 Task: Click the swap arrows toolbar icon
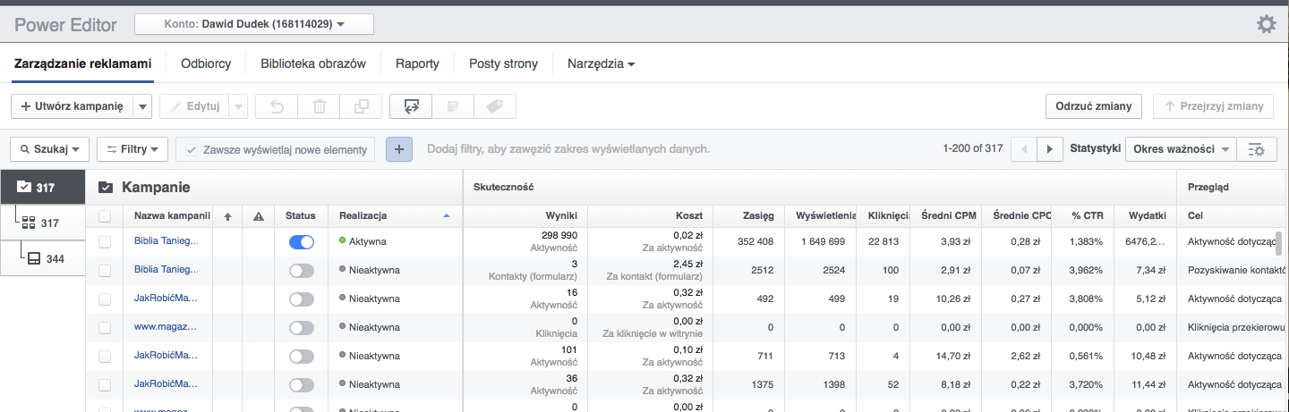click(x=411, y=106)
